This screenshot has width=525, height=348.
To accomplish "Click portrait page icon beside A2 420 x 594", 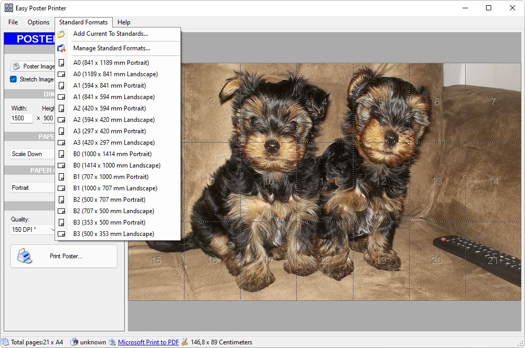I will click(x=61, y=108).
